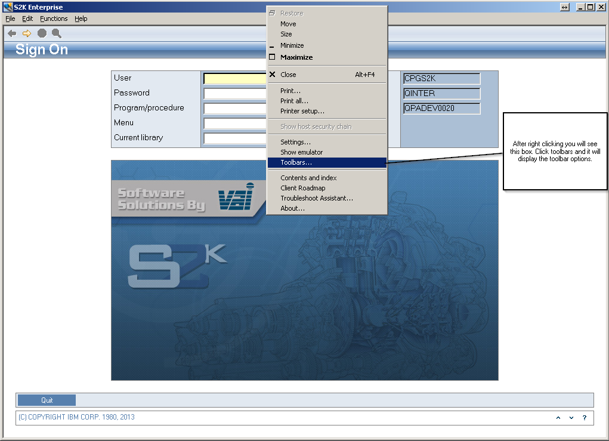The height and width of the screenshot is (441, 609).
Task: Click the down caret in status bar
Action: click(x=571, y=418)
